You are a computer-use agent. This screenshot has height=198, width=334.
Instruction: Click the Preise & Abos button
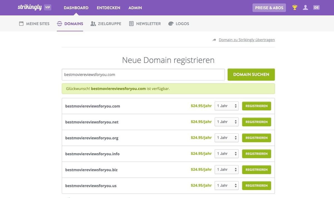point(269,7)
